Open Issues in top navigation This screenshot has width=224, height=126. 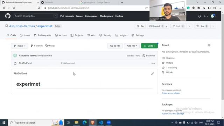click(x=79, y=16)
